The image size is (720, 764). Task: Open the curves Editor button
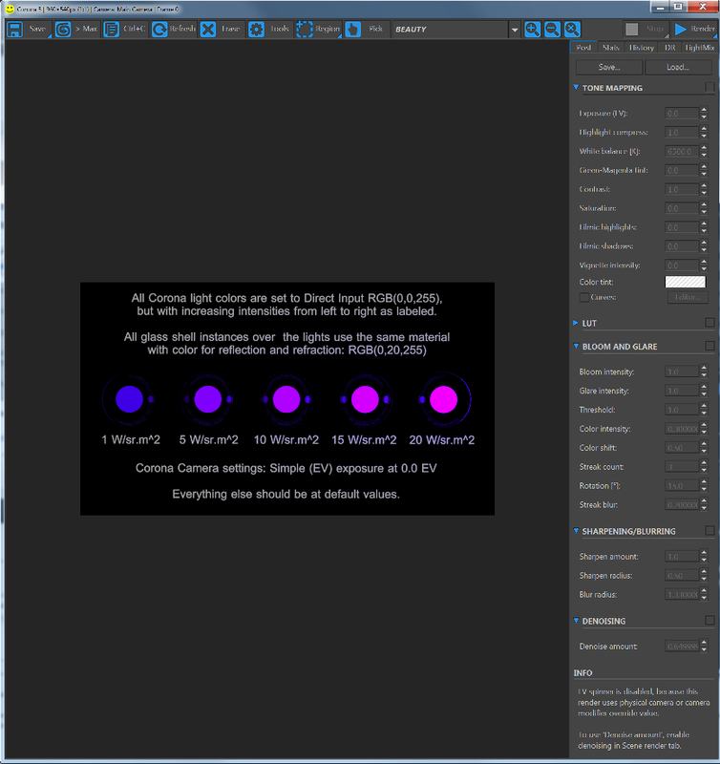[x=688, y=297]
